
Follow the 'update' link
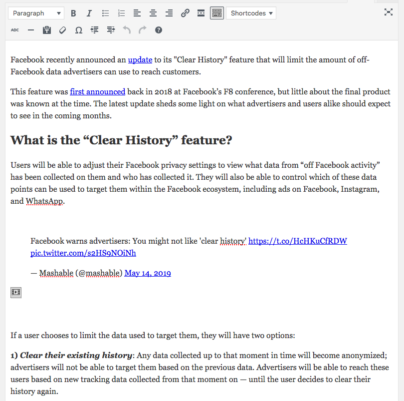[140, 60]
